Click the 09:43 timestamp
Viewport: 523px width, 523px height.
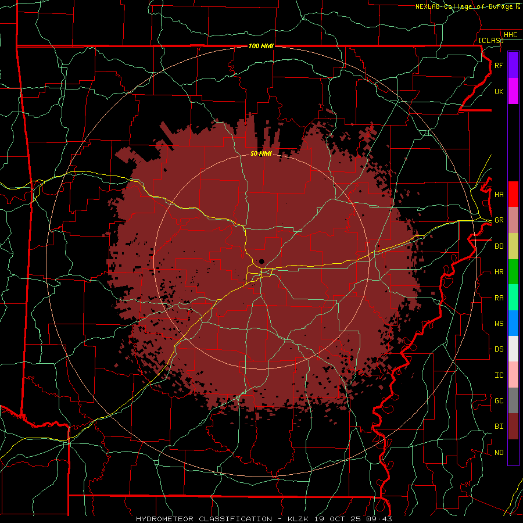[x=381, y=519]
